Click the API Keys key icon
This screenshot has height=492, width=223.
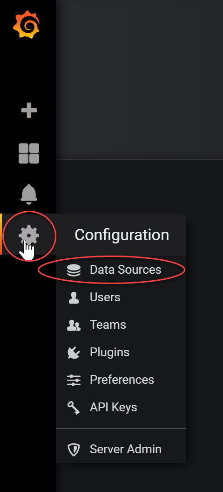tap(74, 408)
